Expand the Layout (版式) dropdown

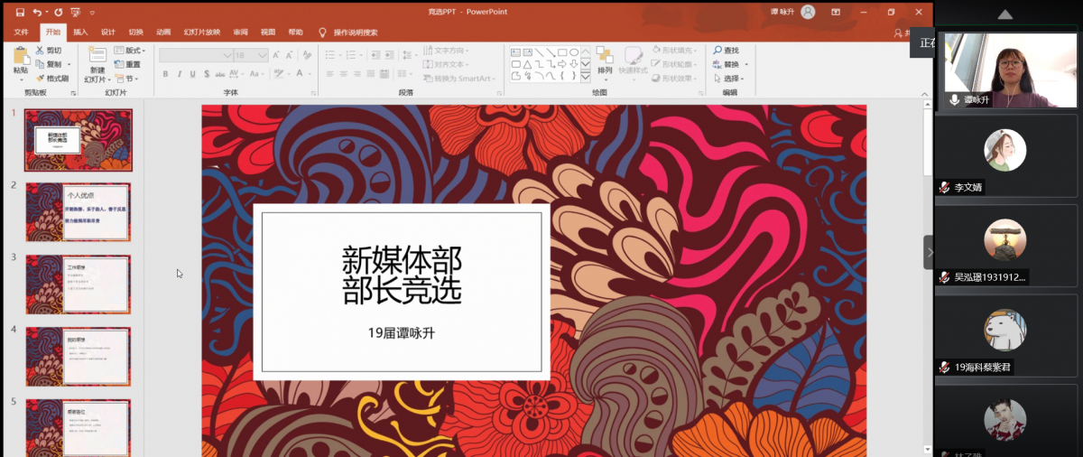click(x=134, y=51)
